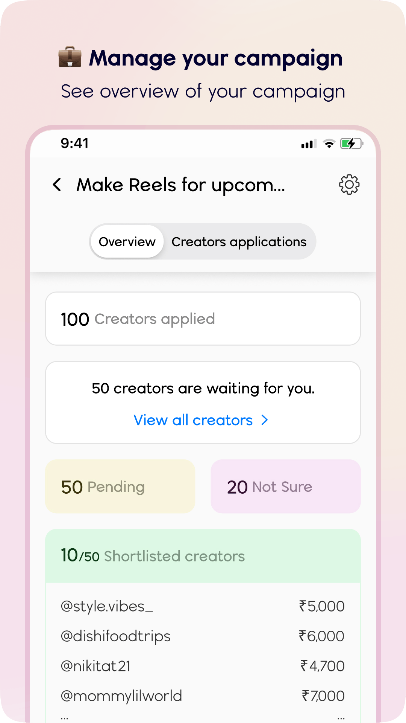Viewport: 406px width, 723px height.
Task: Expand the Shortlisted creators header
Action: 203,556
